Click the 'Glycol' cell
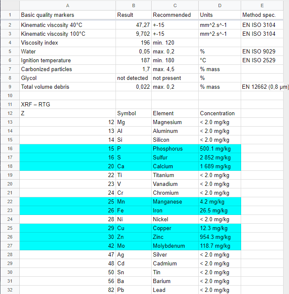 [x=68, y=78]
